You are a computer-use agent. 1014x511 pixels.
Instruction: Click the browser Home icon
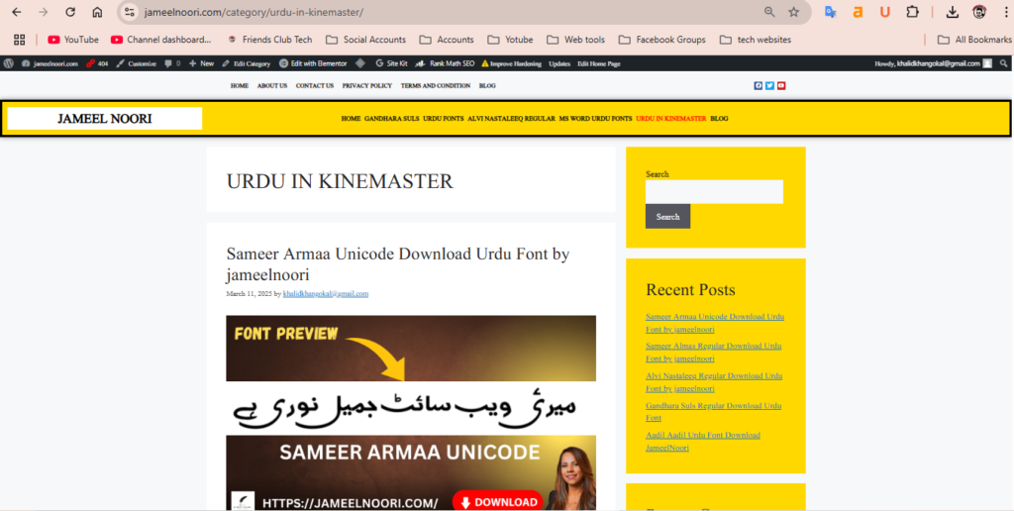coord(97,12)
